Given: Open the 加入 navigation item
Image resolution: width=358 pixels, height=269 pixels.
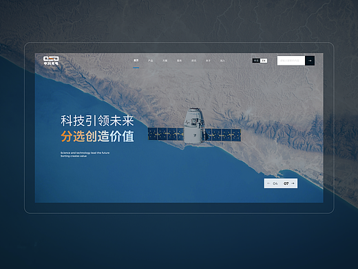Looking at the screenshot, I should pyautogui.click(x=222, y=61).
